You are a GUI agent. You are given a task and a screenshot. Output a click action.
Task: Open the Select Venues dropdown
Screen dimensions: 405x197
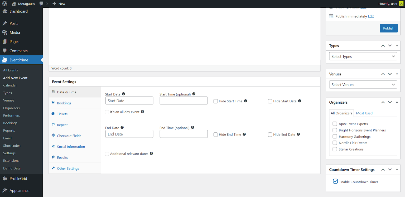[363, 85]
